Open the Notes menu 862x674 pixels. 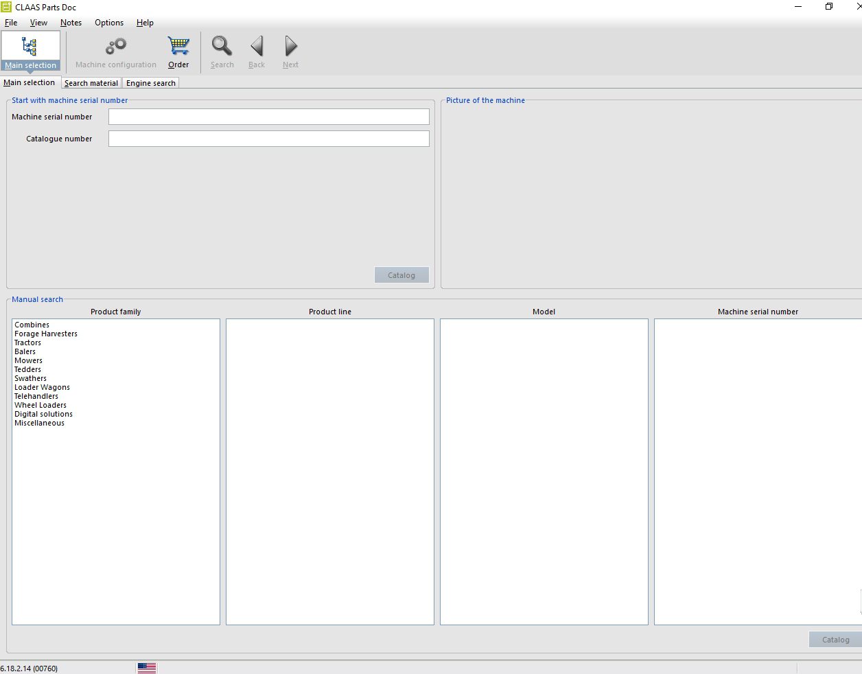tap(71, 23)
